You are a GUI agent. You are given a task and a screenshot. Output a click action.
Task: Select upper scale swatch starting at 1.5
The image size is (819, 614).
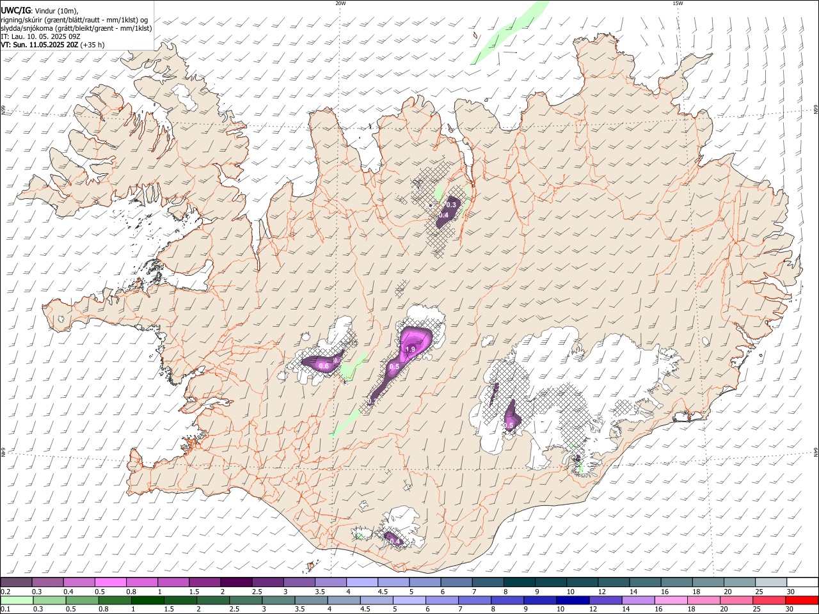(204, 582)
